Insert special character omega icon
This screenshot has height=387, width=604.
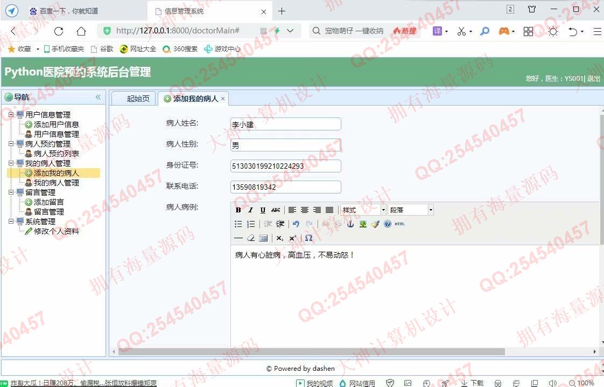[x=308, y=238]
